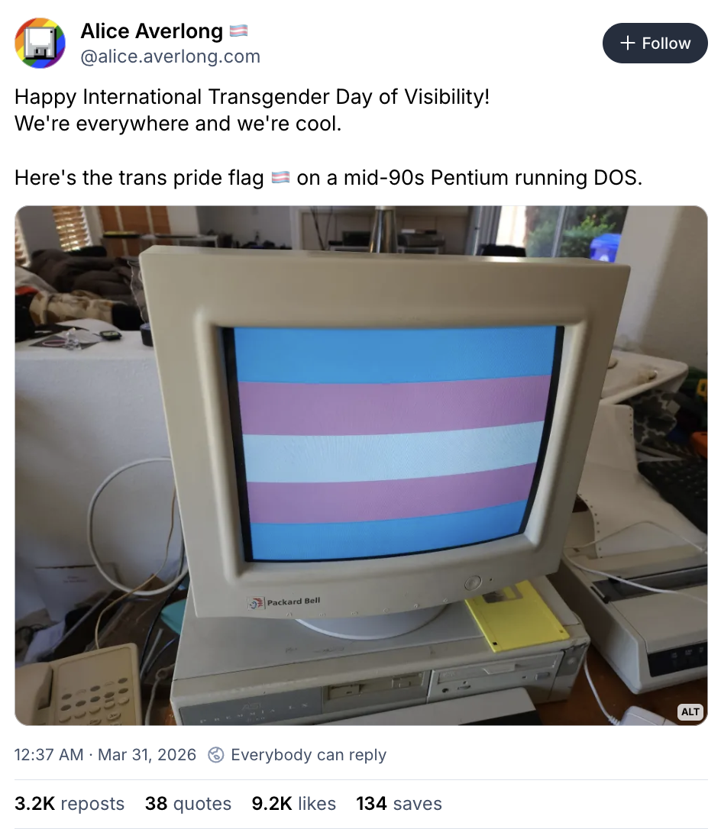The width and height of the screenshot is (721, 829).
Task: Click the globe reply-settings icon
Action: coord(216,754)
